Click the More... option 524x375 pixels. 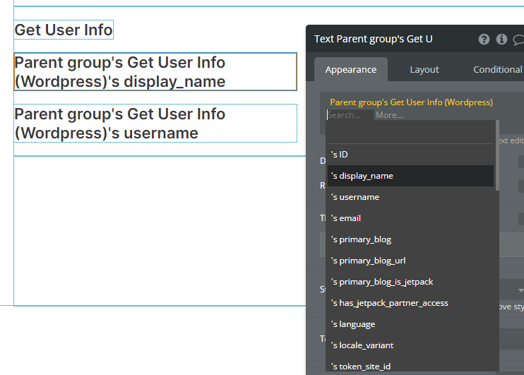pos(389,115)
